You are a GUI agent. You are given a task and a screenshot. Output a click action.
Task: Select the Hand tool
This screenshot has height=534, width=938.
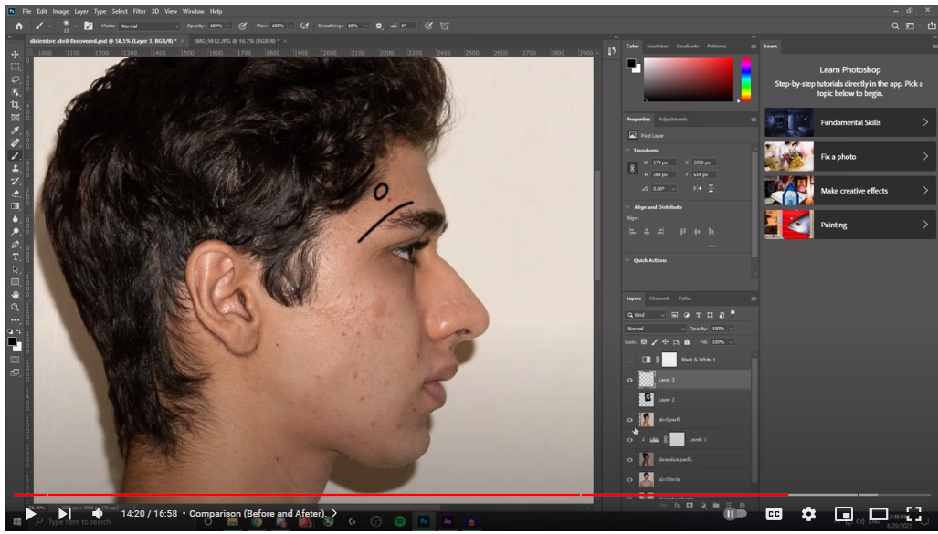click(15, 295)
